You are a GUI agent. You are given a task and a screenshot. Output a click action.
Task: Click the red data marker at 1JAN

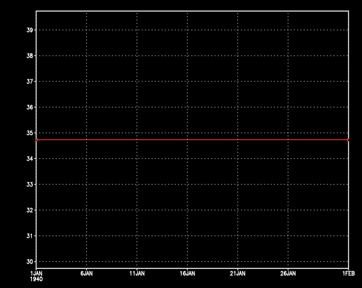point(36,139)
